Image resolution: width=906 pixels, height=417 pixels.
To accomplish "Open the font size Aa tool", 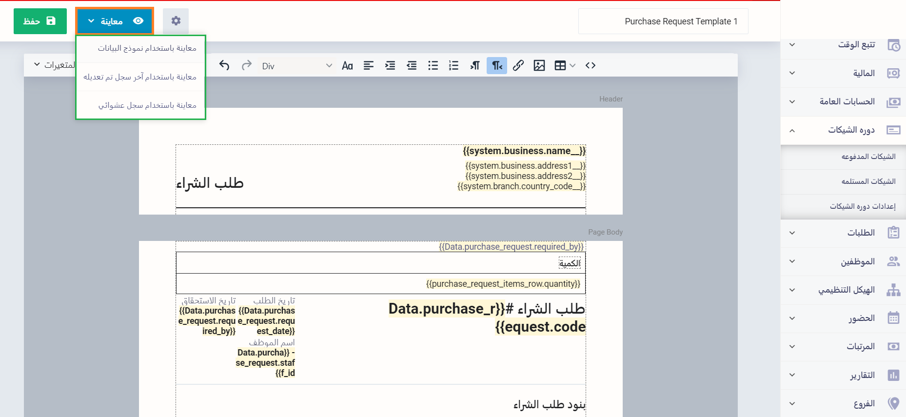I will pyautogui.click(x=347, y=65).
